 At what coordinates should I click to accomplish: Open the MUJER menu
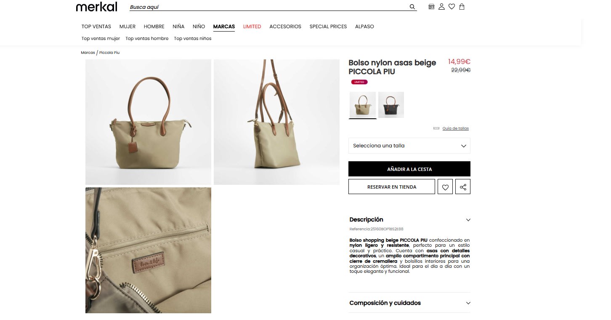(x=128, y=27)
